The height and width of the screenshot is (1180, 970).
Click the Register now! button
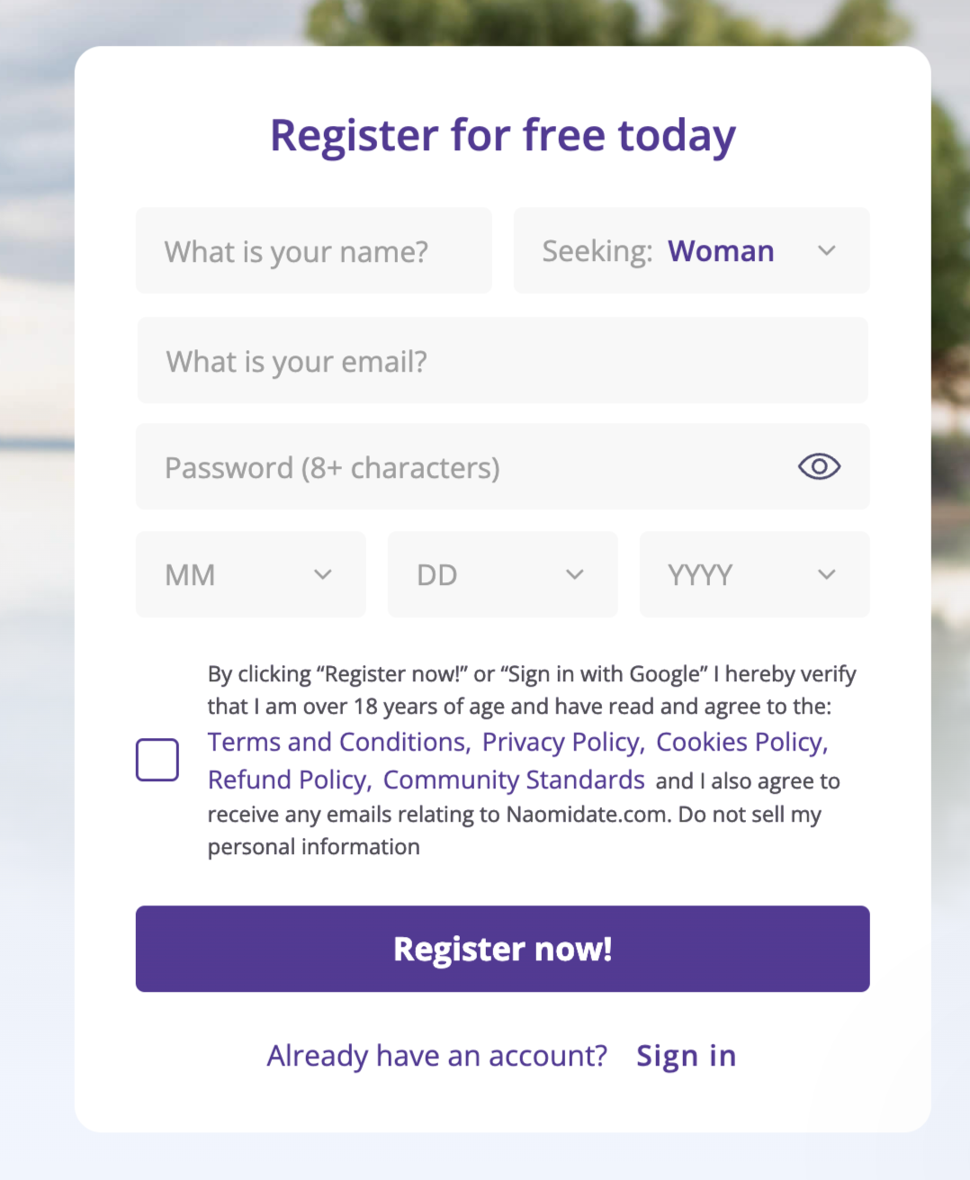[502, 948]
